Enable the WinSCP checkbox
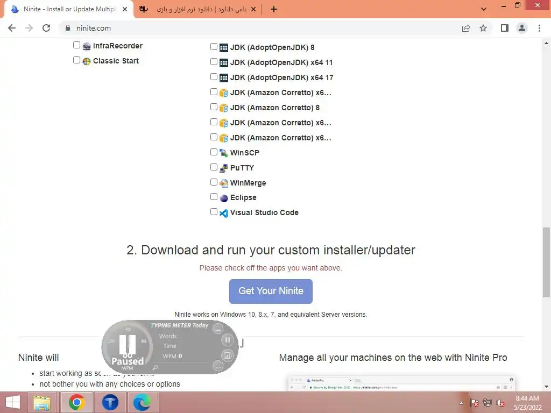 [x=214, y=152]
